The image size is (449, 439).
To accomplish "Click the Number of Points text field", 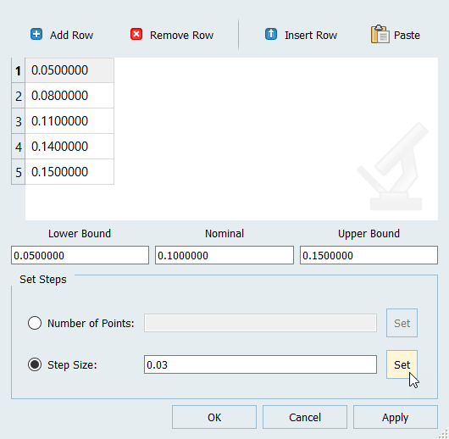I will tap(260, 323).
